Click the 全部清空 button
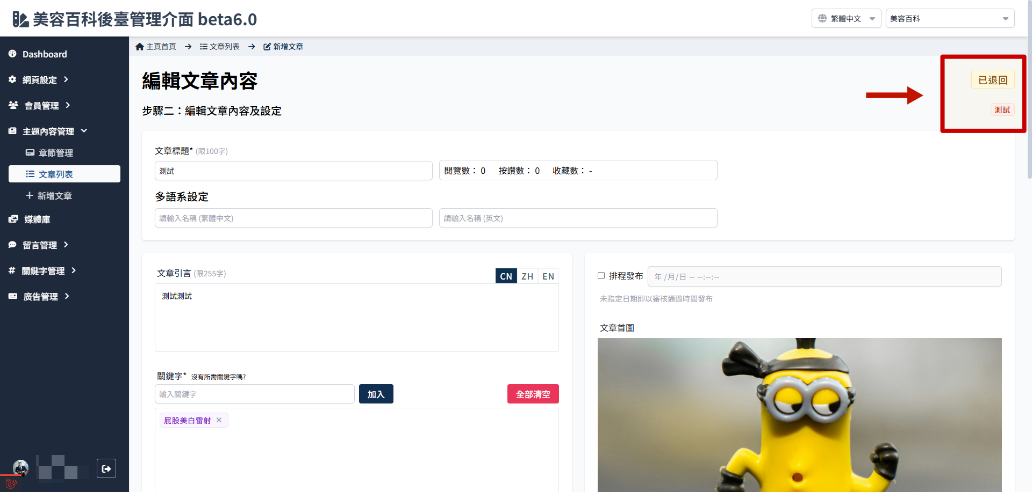 [533, 394]
